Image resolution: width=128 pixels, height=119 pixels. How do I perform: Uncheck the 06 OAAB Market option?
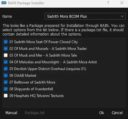(x=6, y=76)
